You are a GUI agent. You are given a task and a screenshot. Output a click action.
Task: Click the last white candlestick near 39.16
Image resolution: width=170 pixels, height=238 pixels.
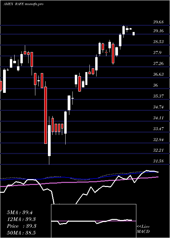click(134, 34)
